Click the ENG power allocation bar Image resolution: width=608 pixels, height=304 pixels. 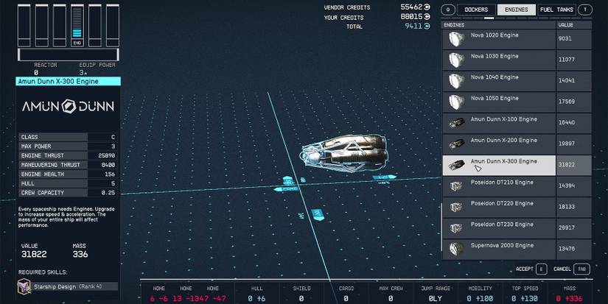[76, 25]
